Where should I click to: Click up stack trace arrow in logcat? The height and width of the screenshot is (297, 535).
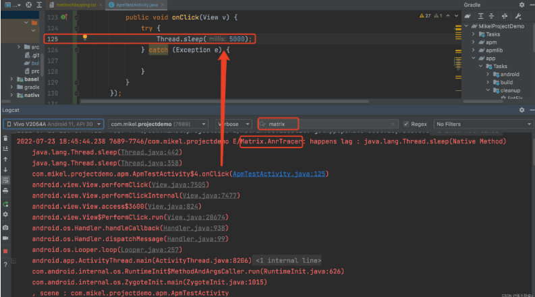click(x=5, y=159)
